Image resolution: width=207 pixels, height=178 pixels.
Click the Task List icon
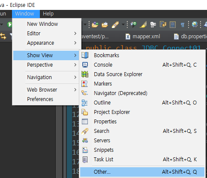click(x=85, y=160)
